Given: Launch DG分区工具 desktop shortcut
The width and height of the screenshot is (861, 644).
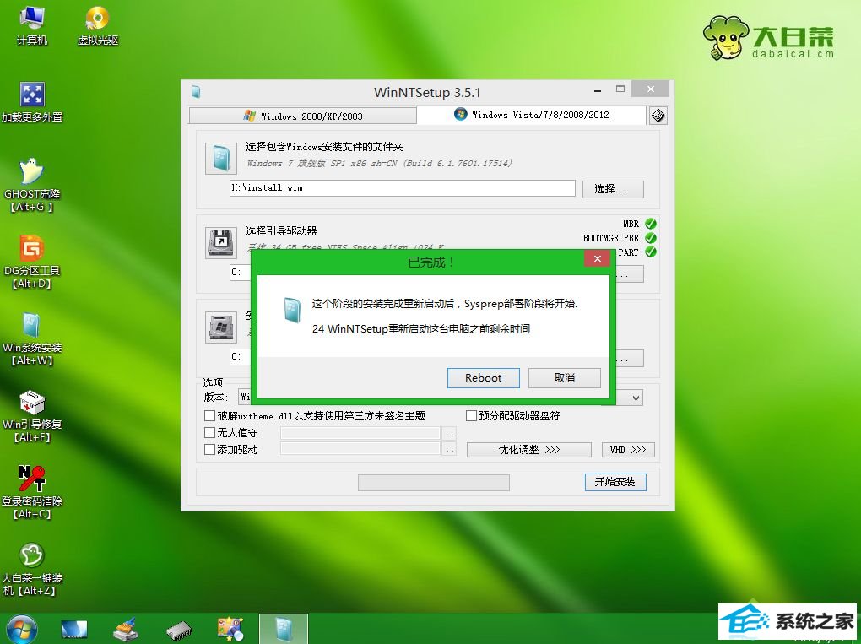Looking at the screenshot, I should pyautogui.click(x=32, y=262).
